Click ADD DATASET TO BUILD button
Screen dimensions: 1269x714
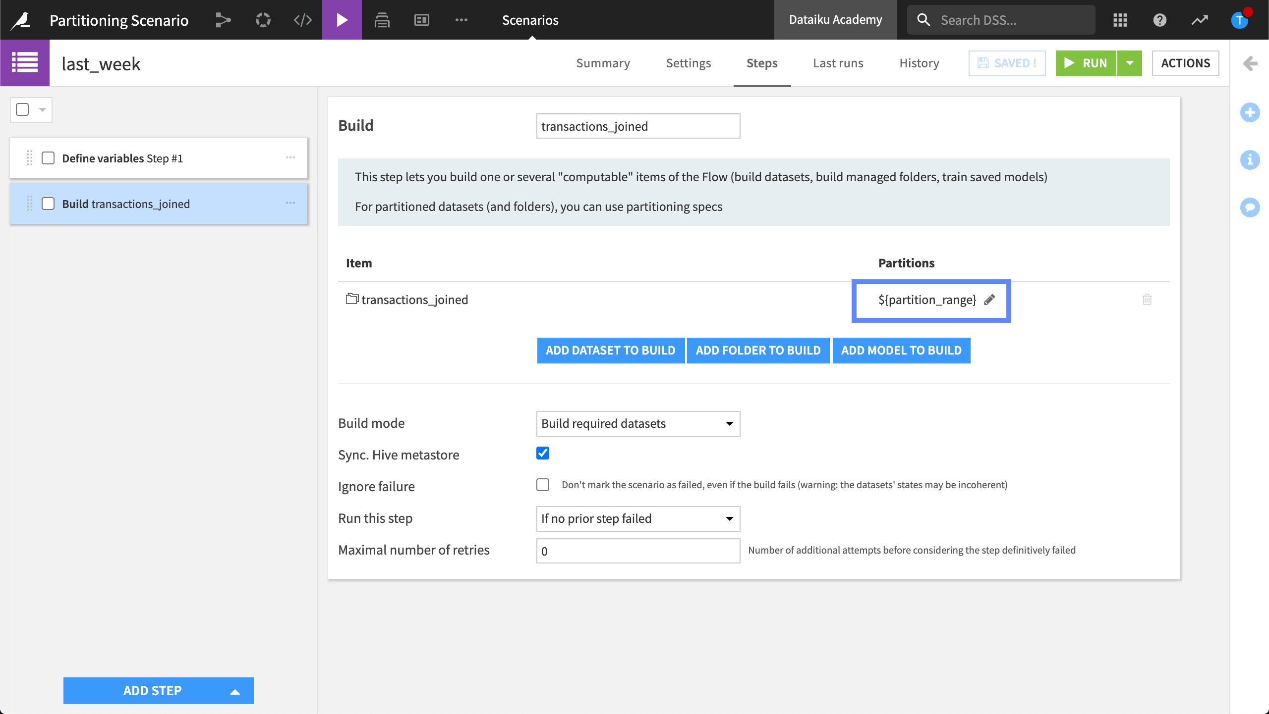[x=610, y=351]
